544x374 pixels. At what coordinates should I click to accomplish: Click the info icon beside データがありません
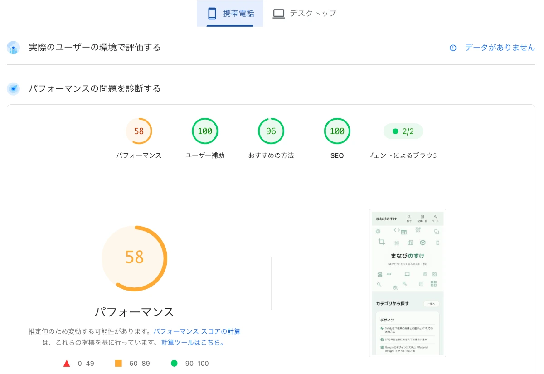453,48
